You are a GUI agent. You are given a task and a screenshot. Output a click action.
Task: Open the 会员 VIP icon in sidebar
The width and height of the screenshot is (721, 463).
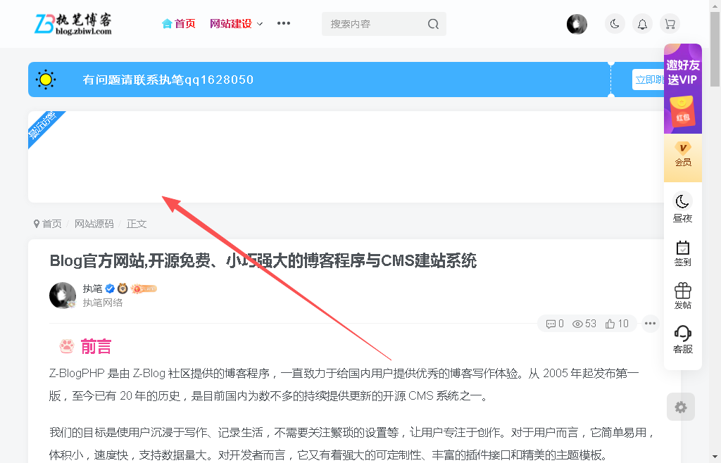pos(682,155)
